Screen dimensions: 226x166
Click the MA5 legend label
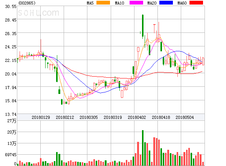pyautogui.click(x=90, y=3)
